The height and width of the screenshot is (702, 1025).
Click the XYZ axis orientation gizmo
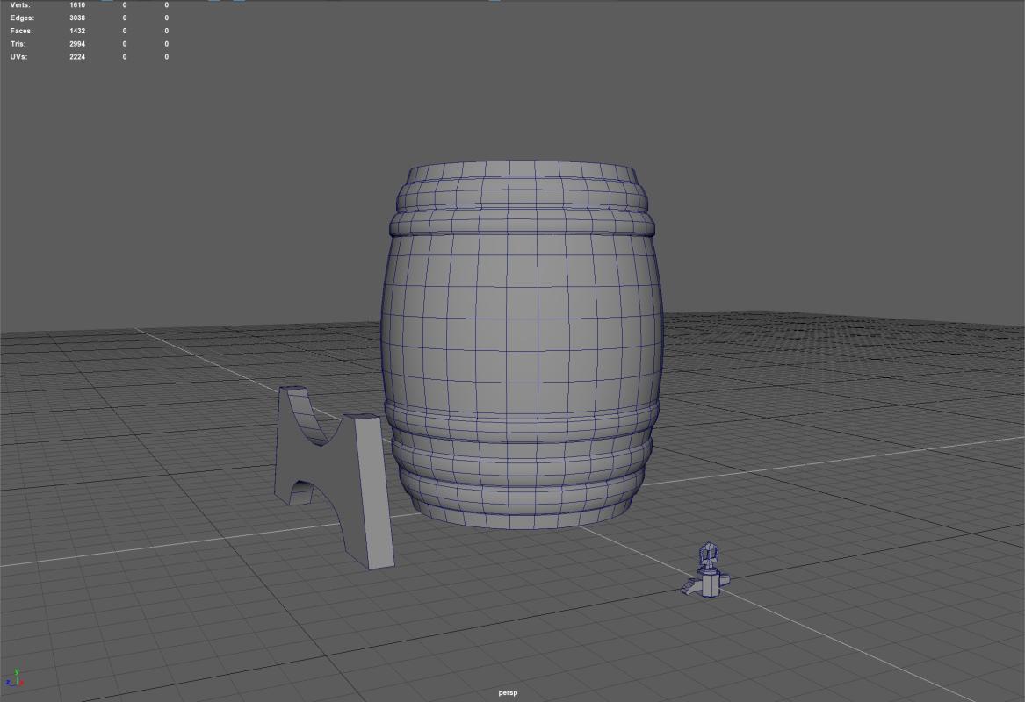click(x=14, y=677)
